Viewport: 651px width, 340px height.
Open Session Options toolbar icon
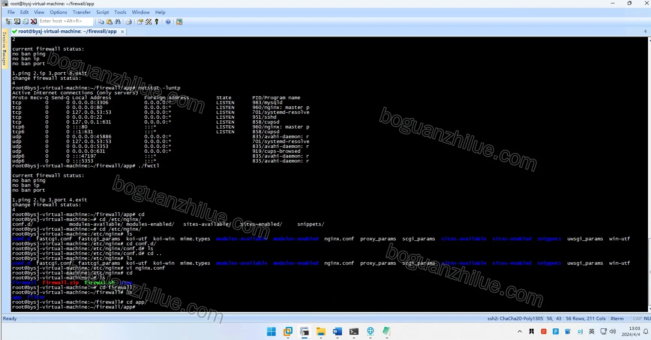[x=140, y=22]
